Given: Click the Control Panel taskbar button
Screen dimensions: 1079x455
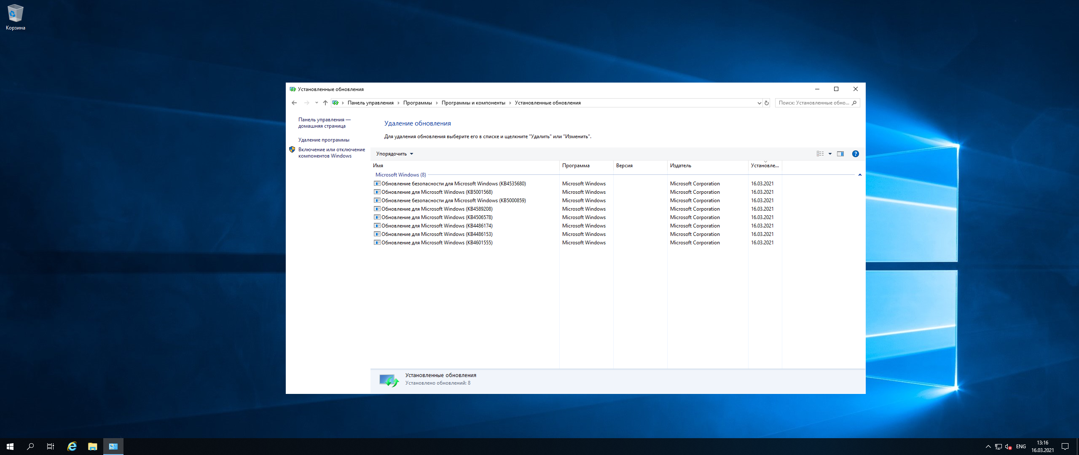Looking at the screenshot, I should point(113,447).
